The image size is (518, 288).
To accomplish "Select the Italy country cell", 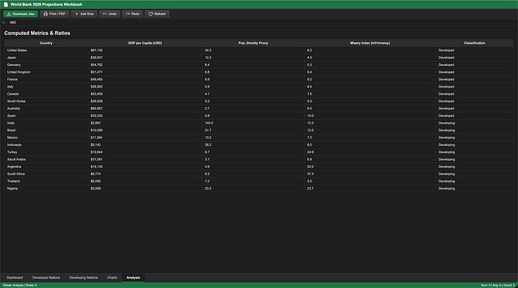I will [x=46, y=86].
